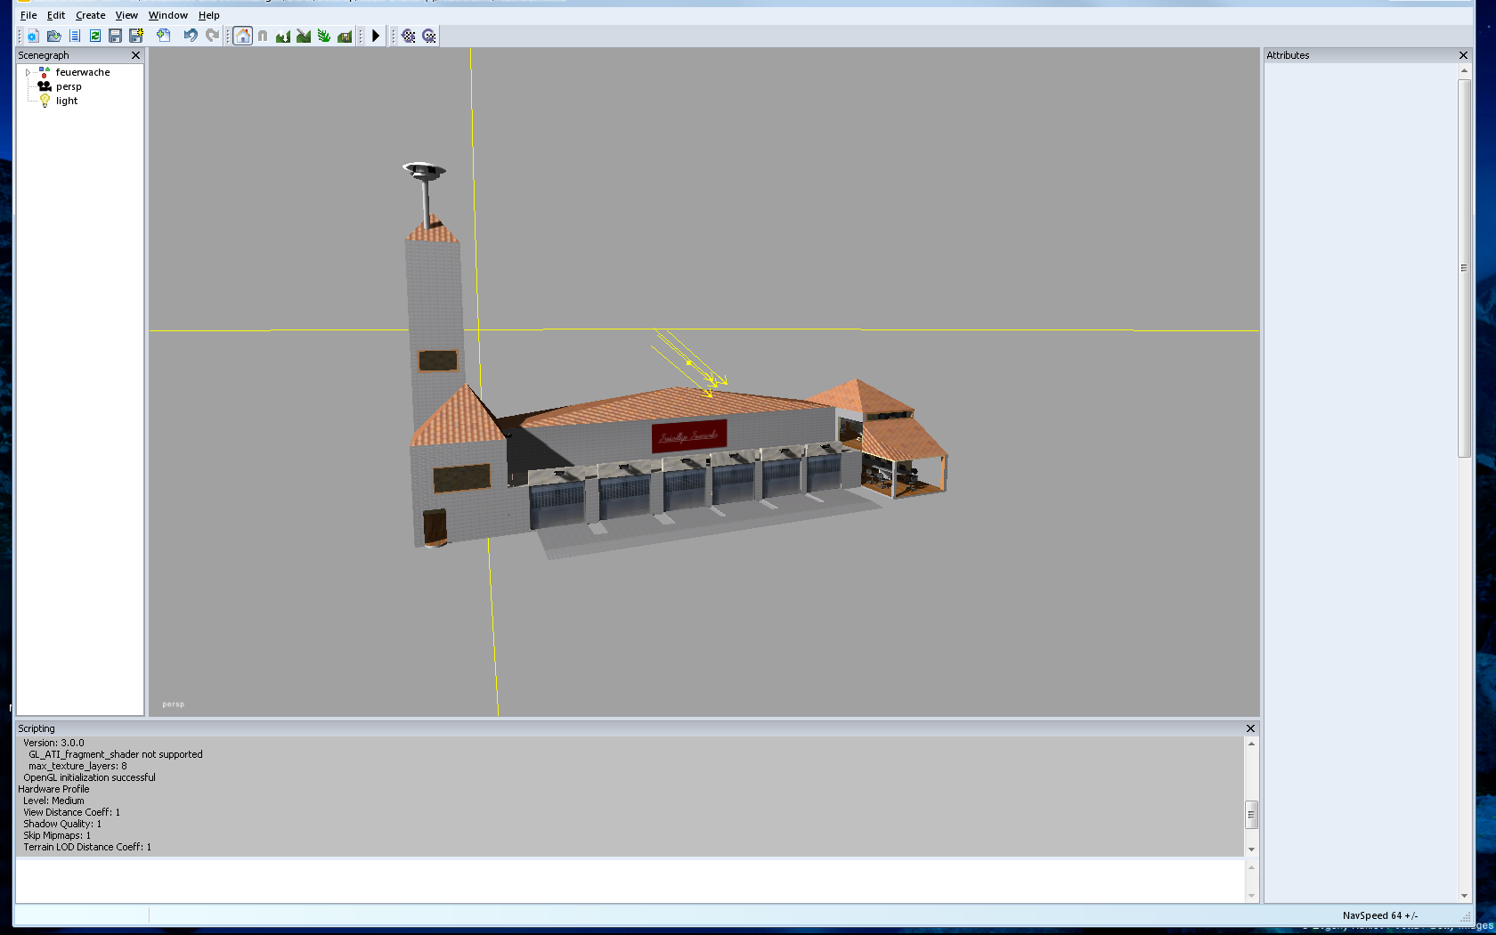This screenshot has width=1496, height=935.
Task: Open the Window menu
Action: (x=167, y=15)
